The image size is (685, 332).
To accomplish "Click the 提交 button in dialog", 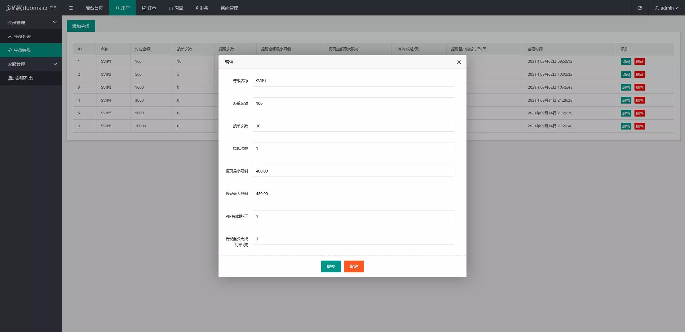I will (331, 266).
